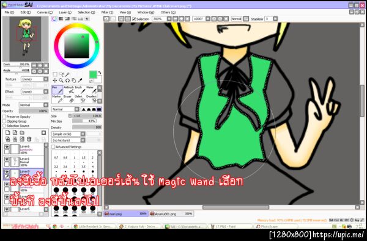Toggle the Selection checkbox in the toolbar
The height and width of the screenshot is (241, 367).
click(x=134, y=19)
